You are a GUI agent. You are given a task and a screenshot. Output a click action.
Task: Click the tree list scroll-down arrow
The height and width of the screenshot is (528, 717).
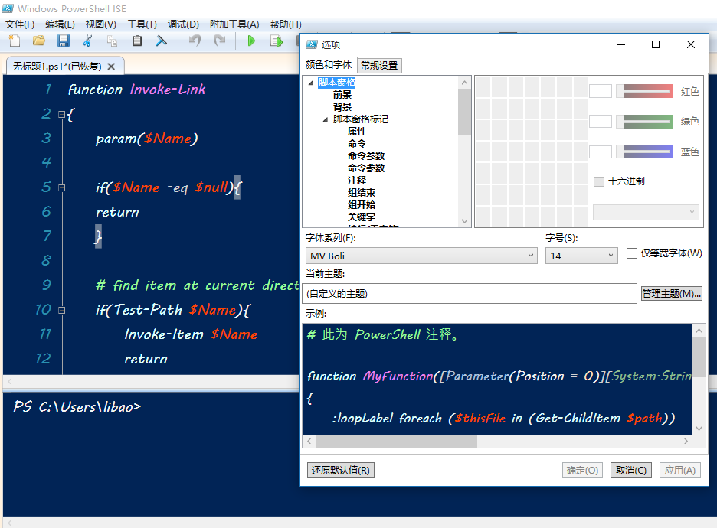464,221
